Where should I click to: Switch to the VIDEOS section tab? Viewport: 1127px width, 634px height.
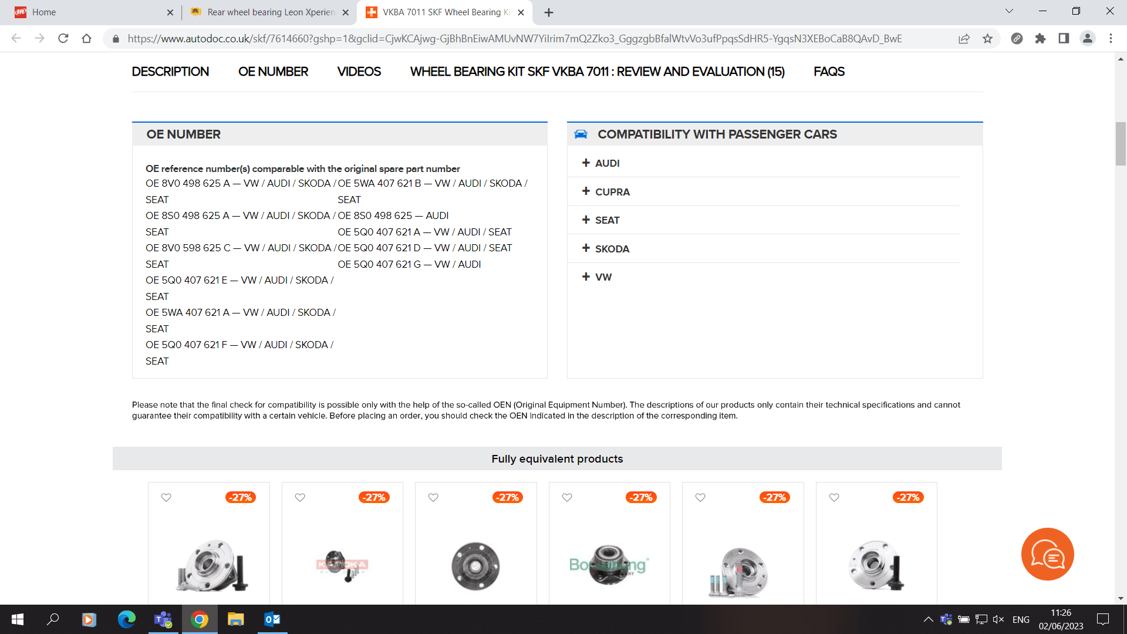point(359,72)
